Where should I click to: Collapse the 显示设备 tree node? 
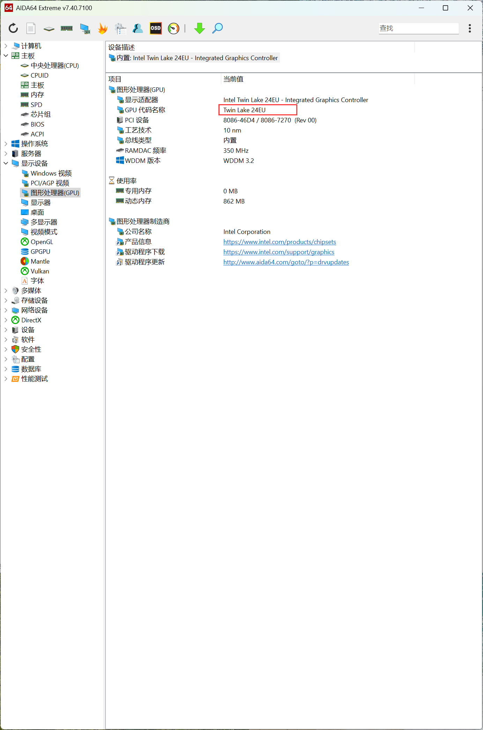pos(6,163)
